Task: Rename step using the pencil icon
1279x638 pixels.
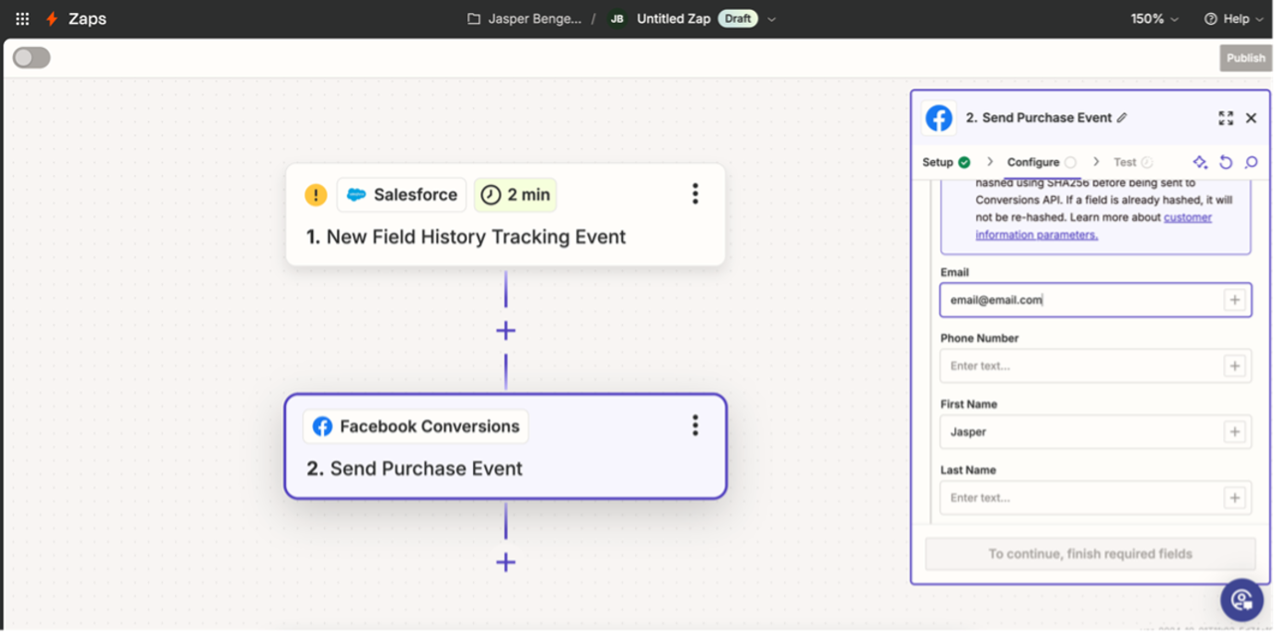Action: pos(1122,118)
